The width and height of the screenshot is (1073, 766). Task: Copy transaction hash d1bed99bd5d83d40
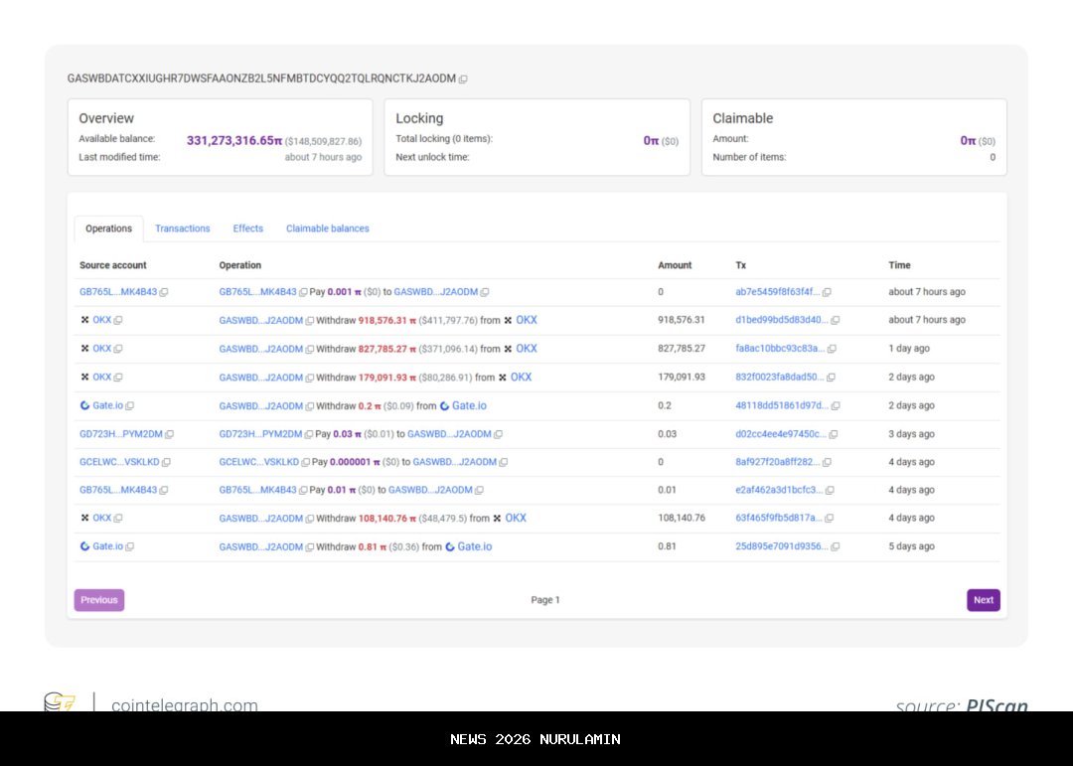coord(835,320)
